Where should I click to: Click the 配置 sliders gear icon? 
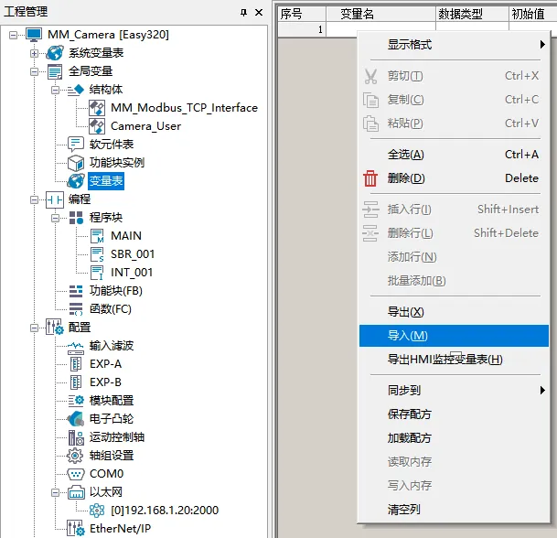(55, 328)
